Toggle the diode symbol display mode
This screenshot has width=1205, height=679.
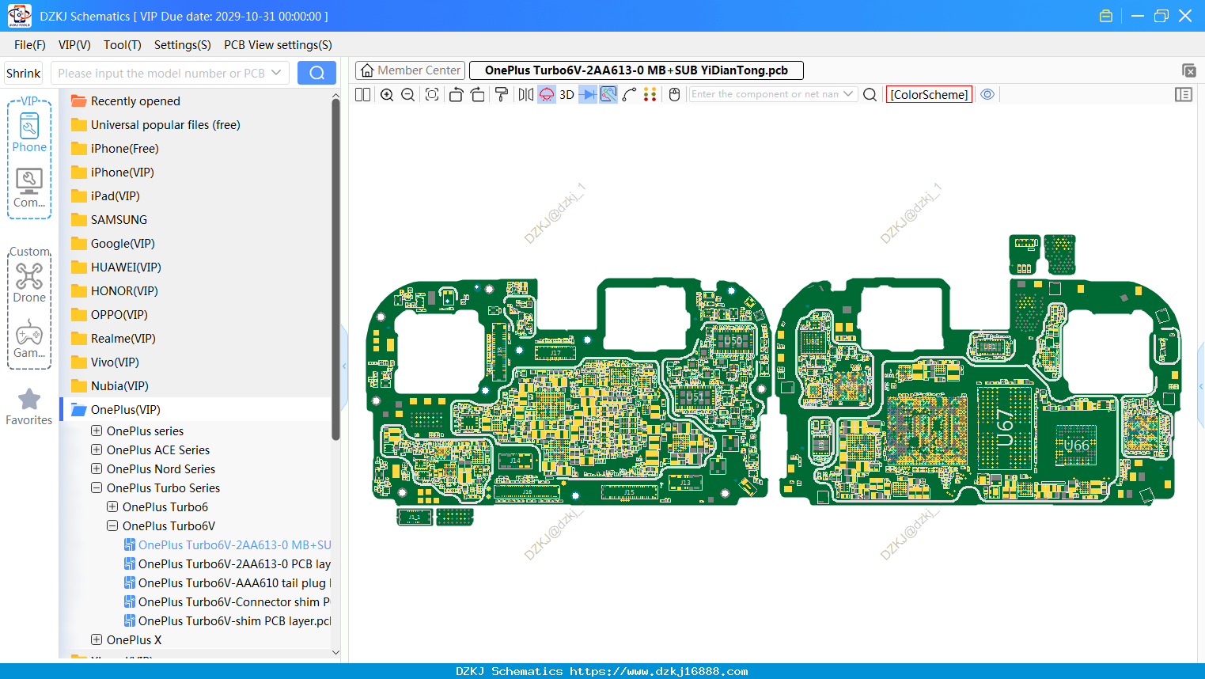click(x=588, y=95)
